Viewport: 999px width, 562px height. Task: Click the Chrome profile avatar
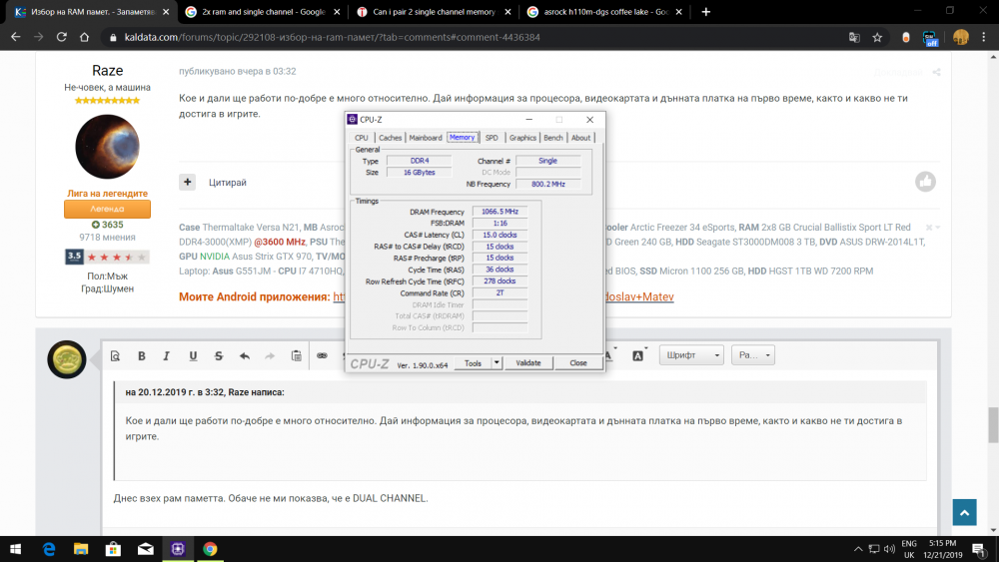pyautogui.click(x=961, y=37)
